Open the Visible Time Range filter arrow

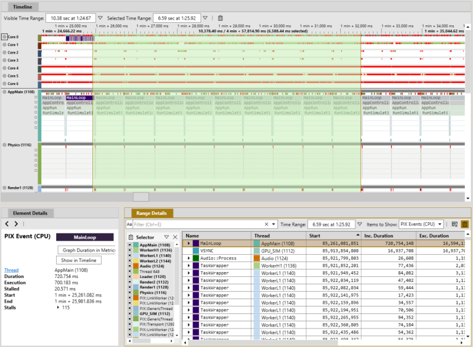100,18
